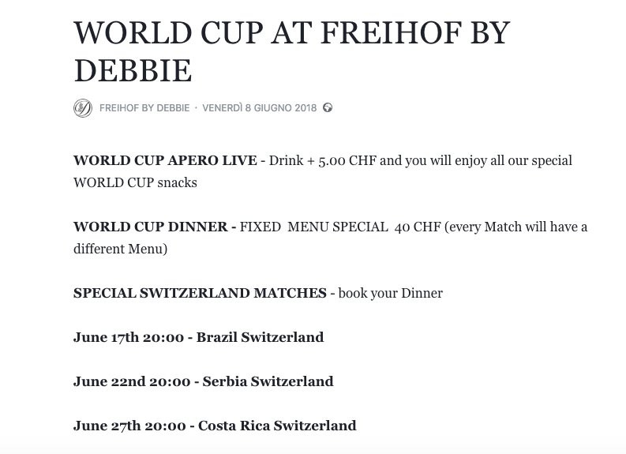626x454 pixels.
Task: Click the words 'different Menu)' in dinner paragraph
Action: [x=120, y=249]
